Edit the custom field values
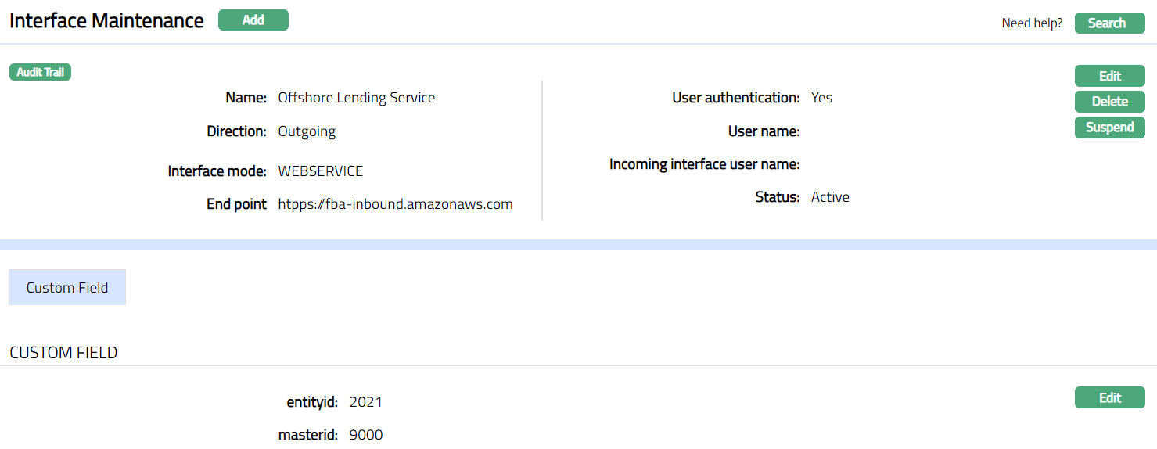Viewport: 1157px width, 449px height. [x=1109, y=397]
